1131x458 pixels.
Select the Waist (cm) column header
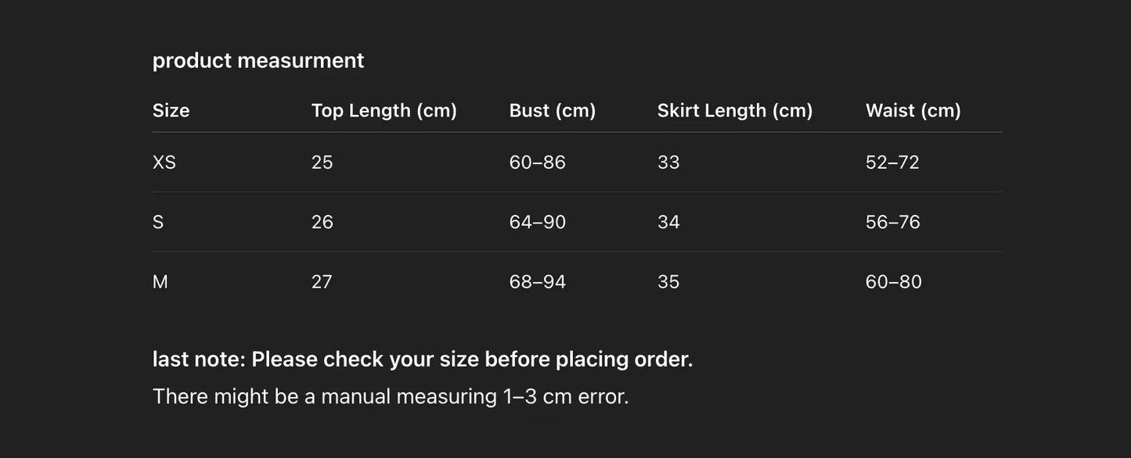pos(913,110)
